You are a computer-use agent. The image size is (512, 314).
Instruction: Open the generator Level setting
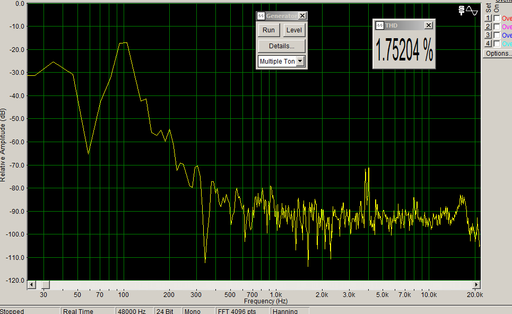[294, 30]
